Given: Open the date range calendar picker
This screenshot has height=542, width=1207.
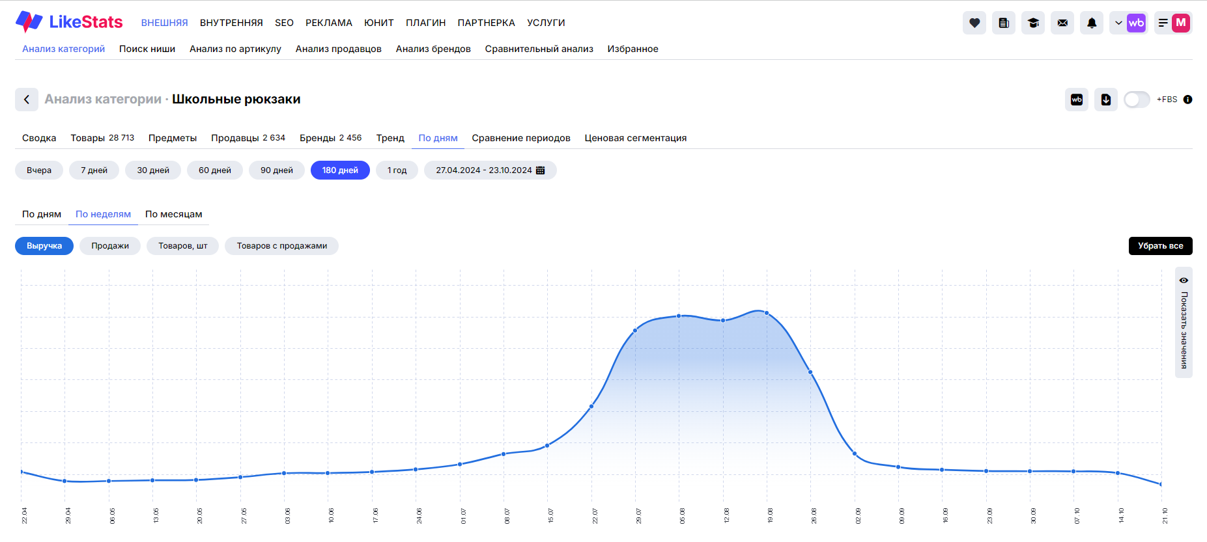Looking at the screenshot, I should 490,170.
